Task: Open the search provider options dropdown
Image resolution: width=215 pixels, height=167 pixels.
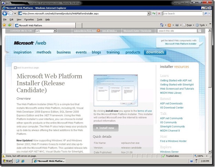Action: click(209, 13)
